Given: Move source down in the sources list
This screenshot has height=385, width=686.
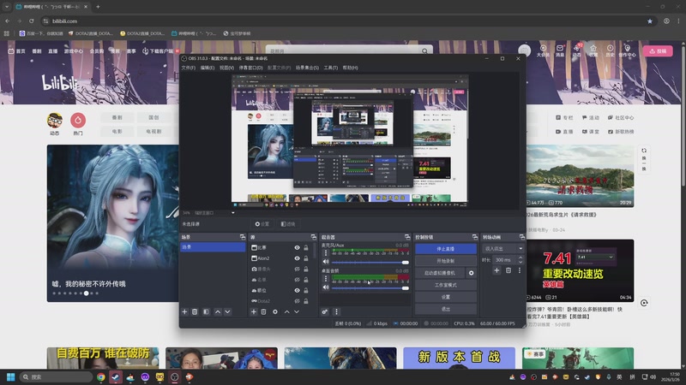Looking at the screenshot, I should coord(297,311).
